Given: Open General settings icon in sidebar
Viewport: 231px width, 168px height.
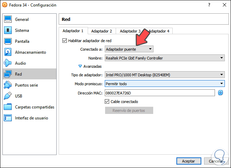Looking at the screenshot, I should coord(8,20).
